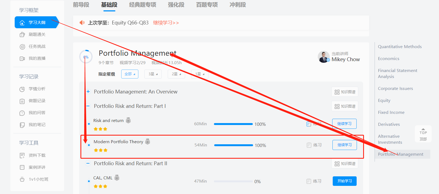Image resolution: width=439 pixels, height=194 pixels.
Task: Filter lessons by 2星 rating
Action: coord(176,74)
